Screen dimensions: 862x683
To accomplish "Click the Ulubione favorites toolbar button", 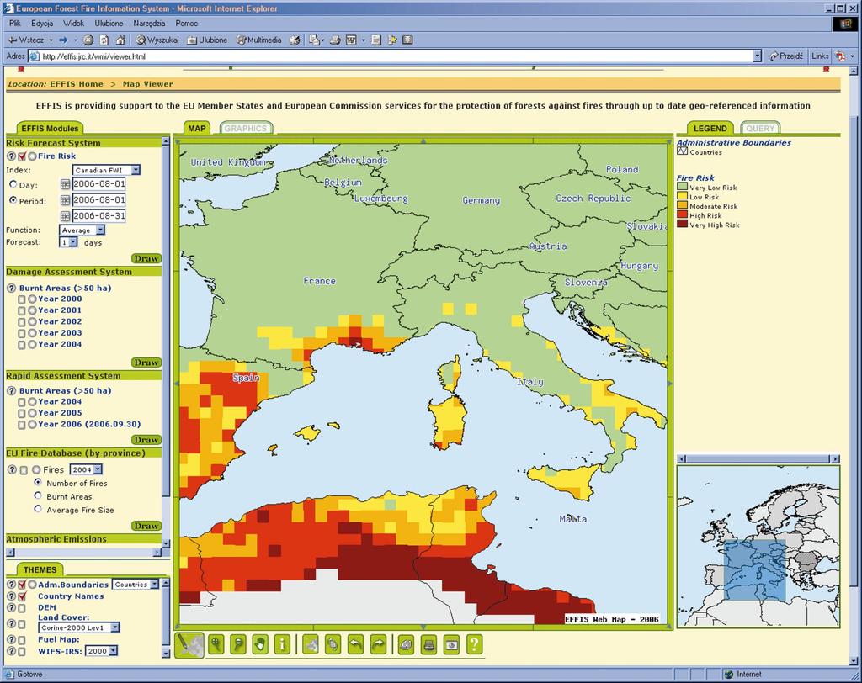I will point(207,40).
